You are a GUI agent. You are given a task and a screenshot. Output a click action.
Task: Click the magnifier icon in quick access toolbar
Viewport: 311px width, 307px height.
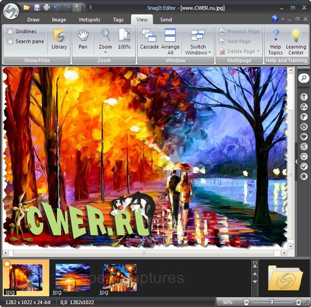pyautogui.click(x=77, y=8)
